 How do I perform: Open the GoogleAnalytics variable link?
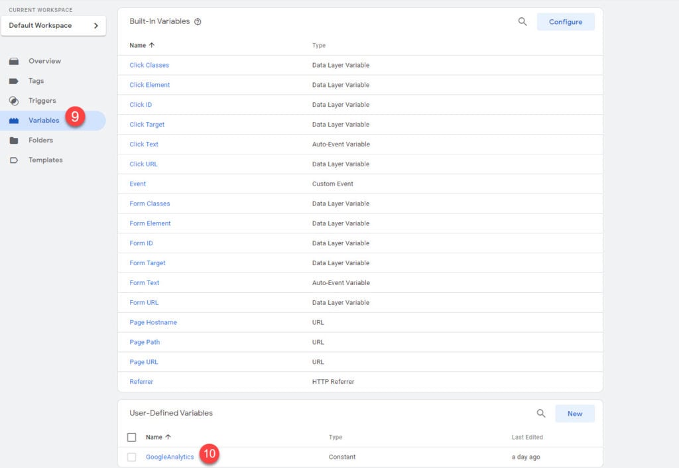click(x=170, y=457)
